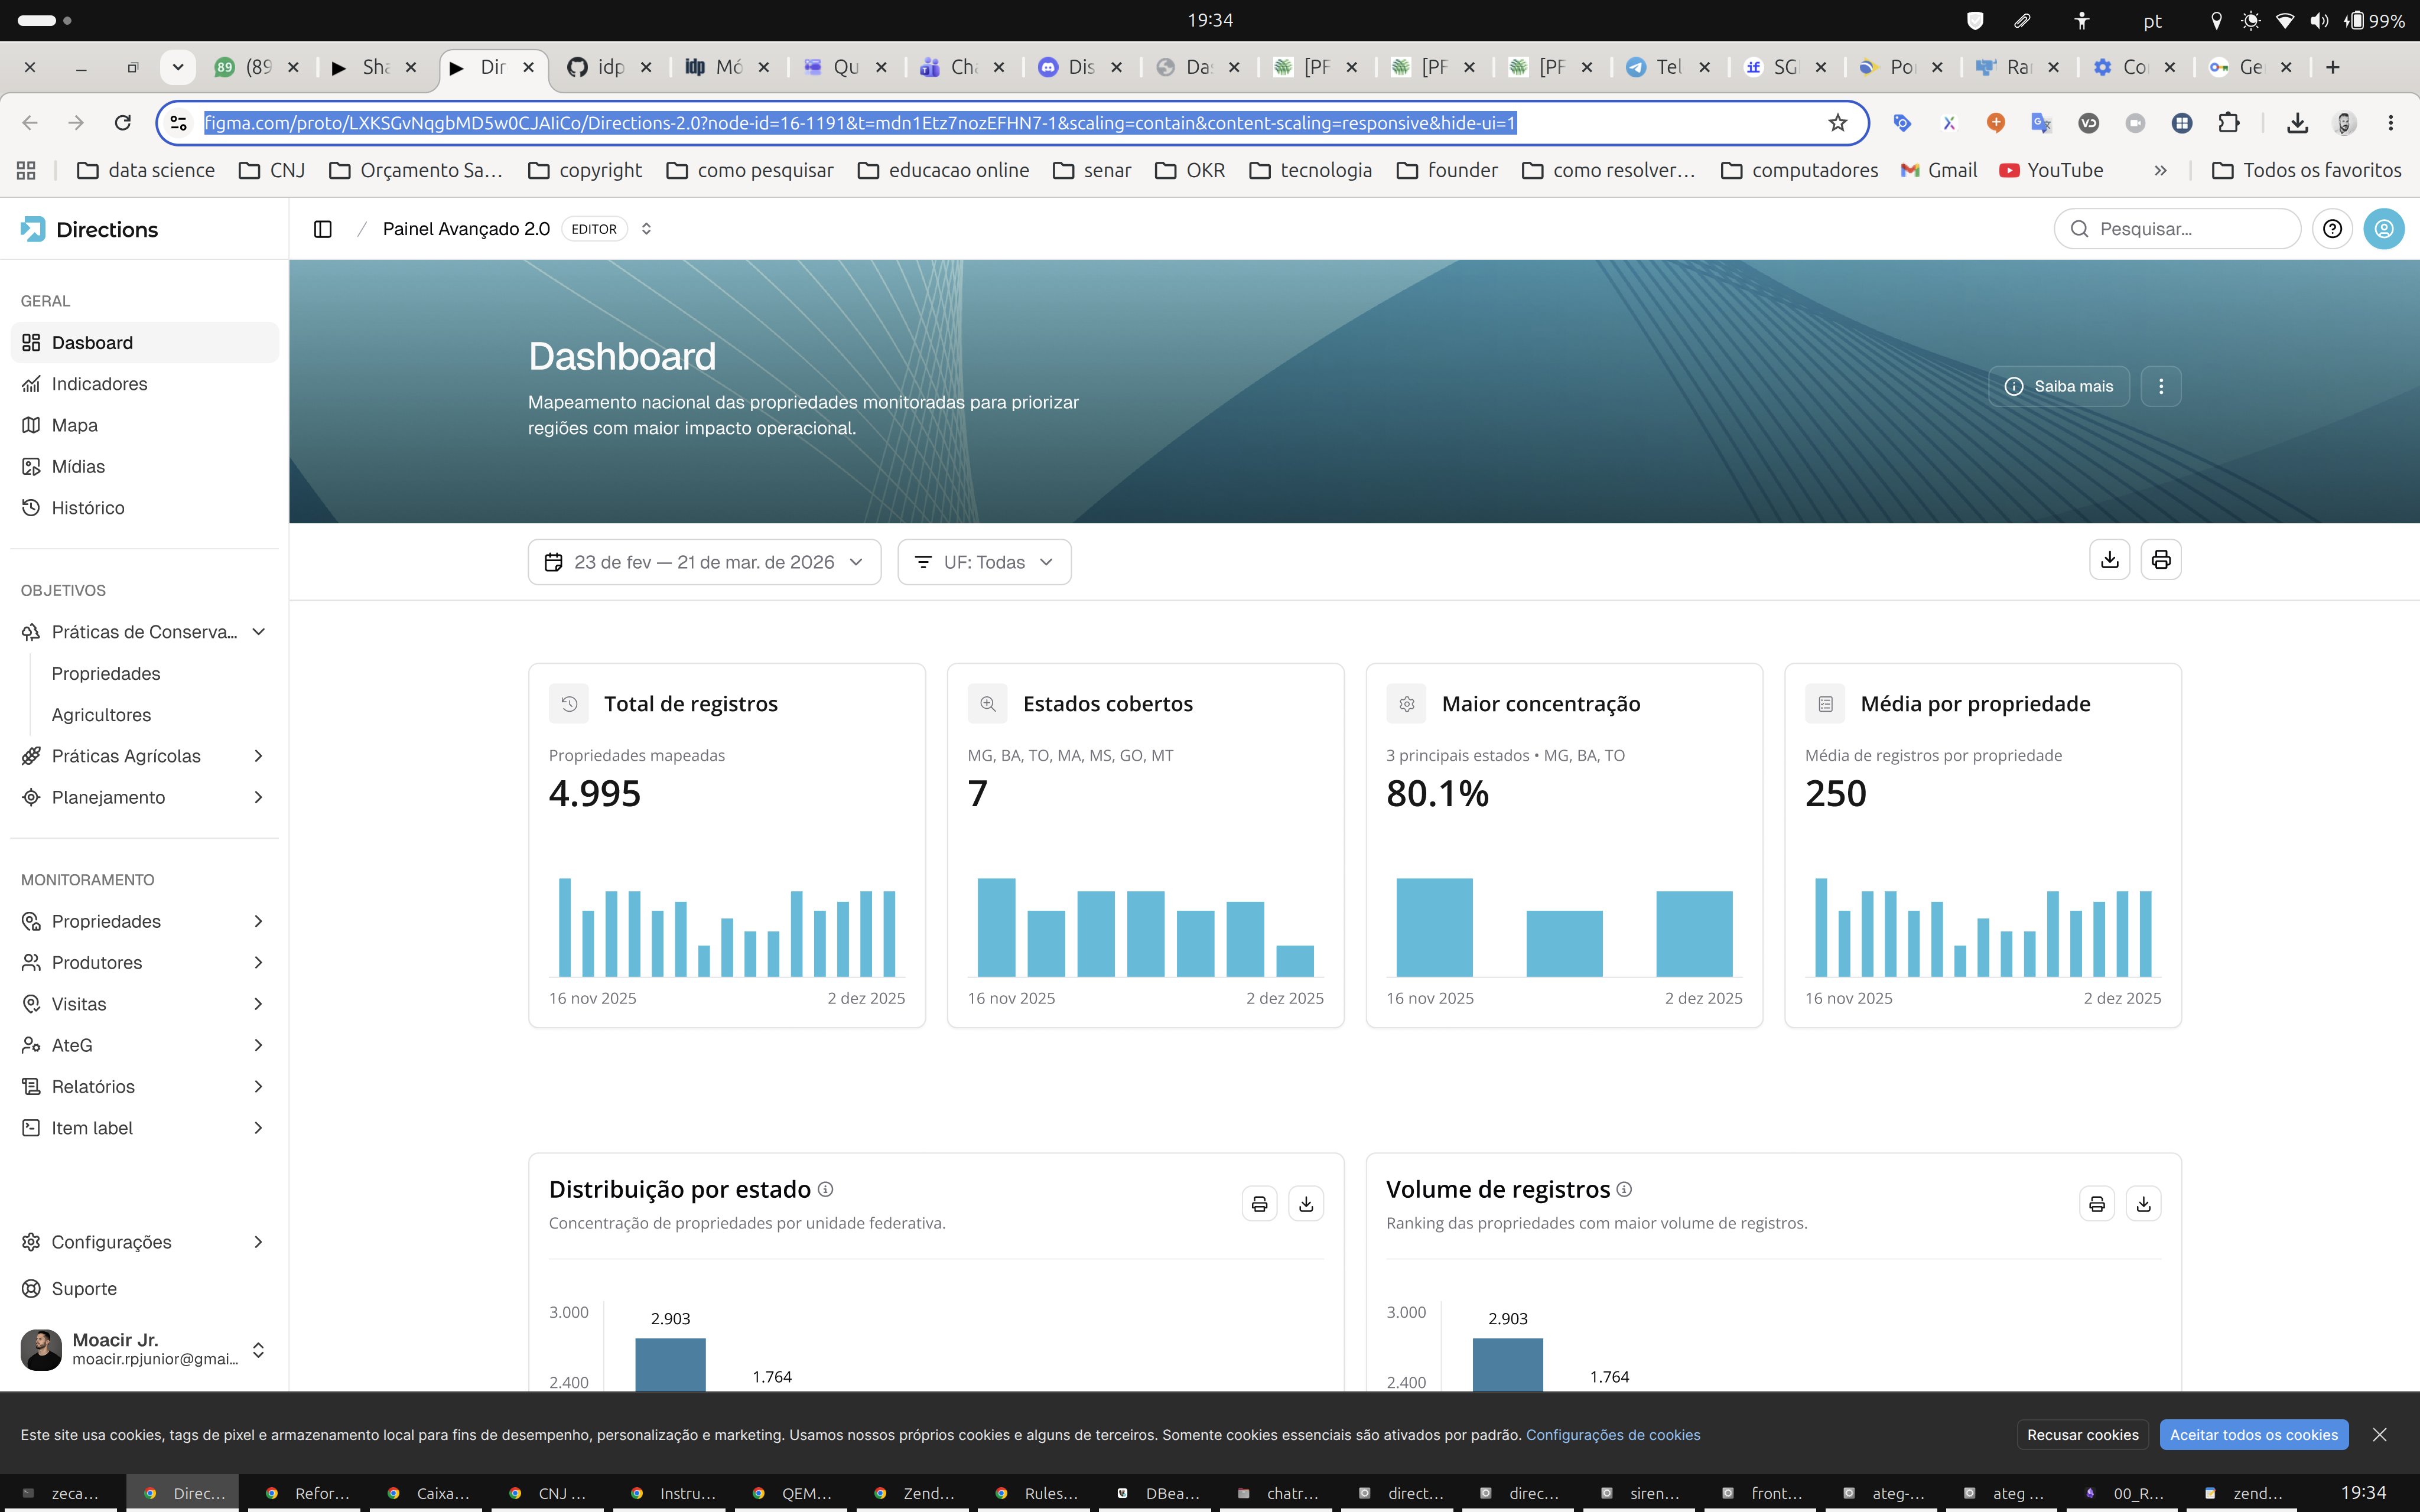Open Mapa from the sidebar

(x=145, y=425)
